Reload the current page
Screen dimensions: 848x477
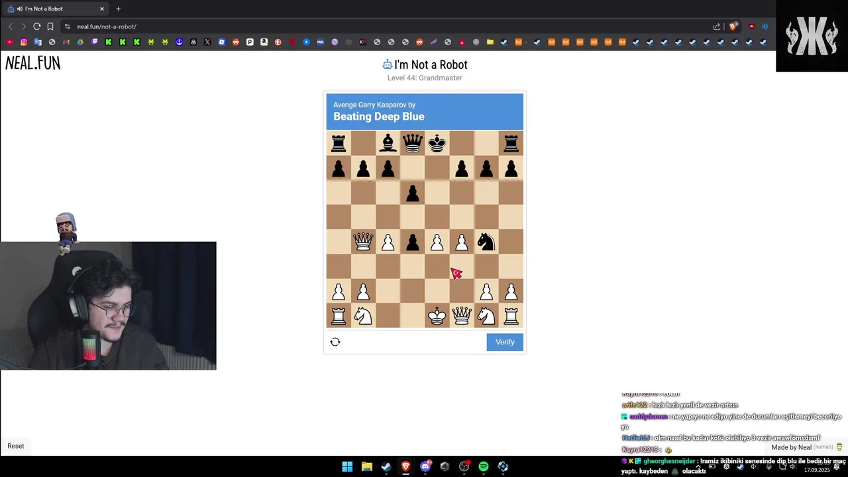point(36,26)
